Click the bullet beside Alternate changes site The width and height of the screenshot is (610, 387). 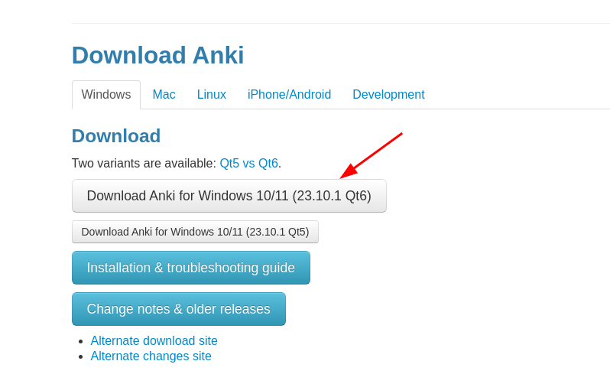(80, 356)
